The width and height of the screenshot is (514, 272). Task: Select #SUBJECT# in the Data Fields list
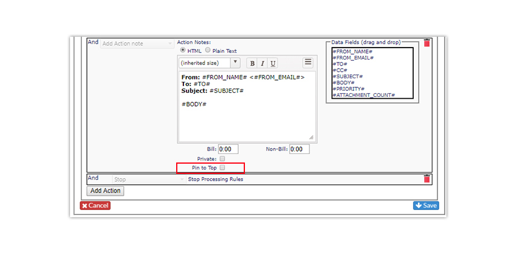tap(348, 76)
